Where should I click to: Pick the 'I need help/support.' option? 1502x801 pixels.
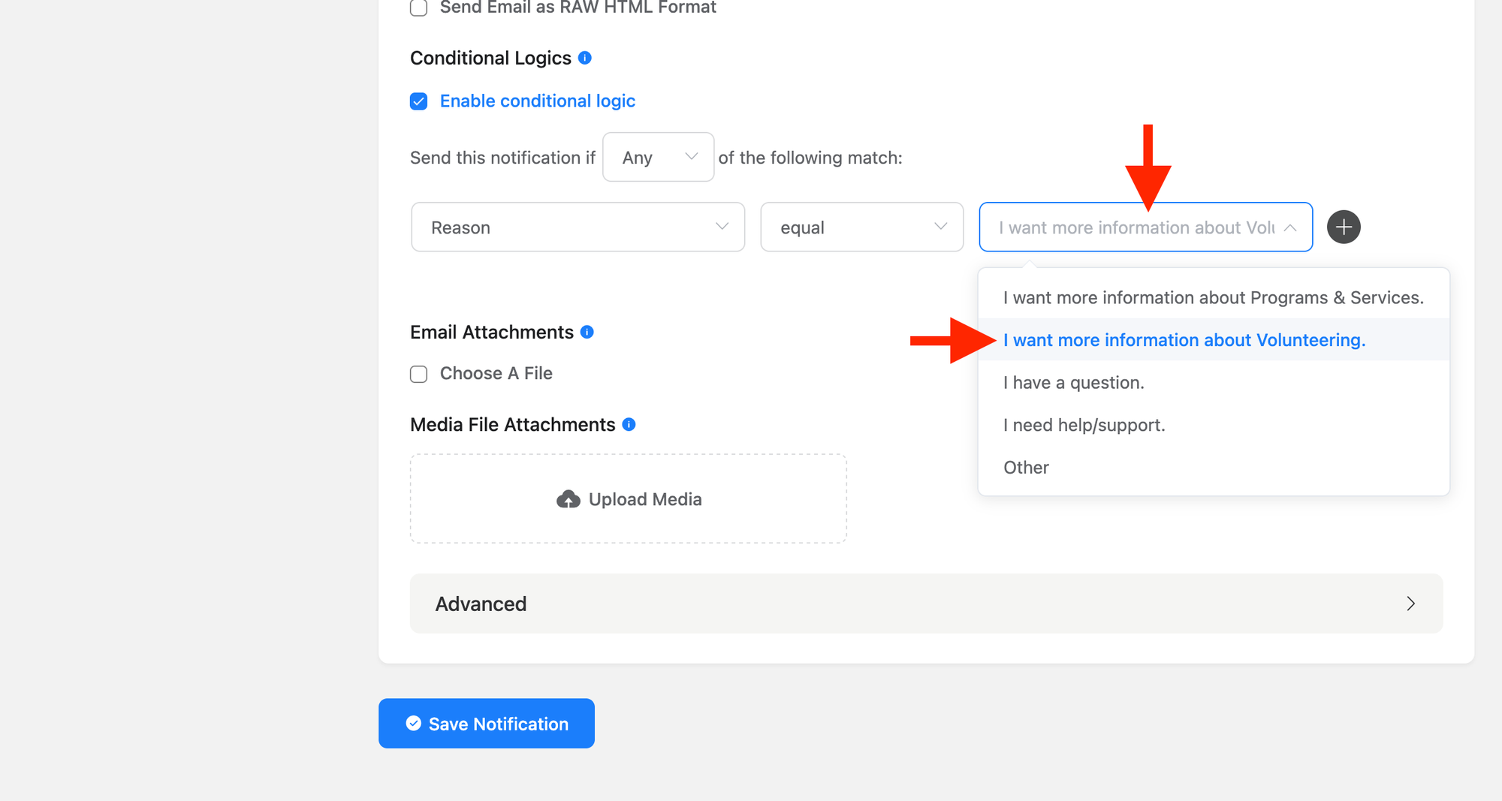pos(1084,425)
